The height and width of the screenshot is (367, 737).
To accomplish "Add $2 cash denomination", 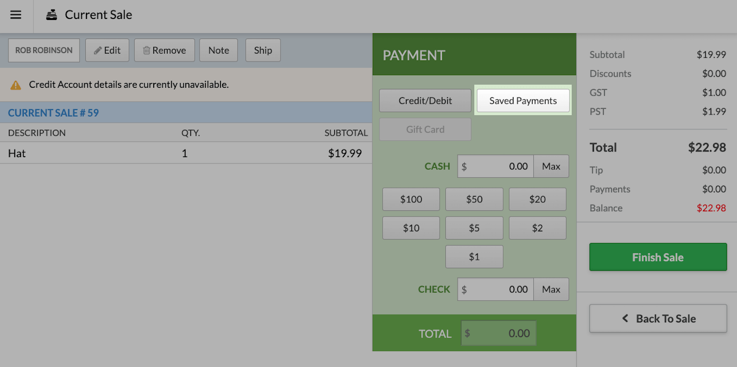I will pyautogui.click(x=537, y=228).
